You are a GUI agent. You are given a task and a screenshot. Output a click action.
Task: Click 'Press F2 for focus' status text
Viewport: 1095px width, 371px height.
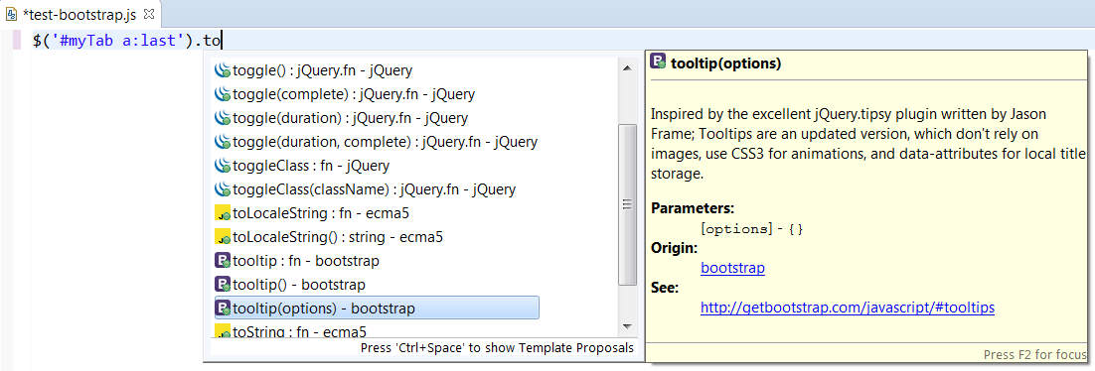pyautogui.click(x=1035, y=354)
